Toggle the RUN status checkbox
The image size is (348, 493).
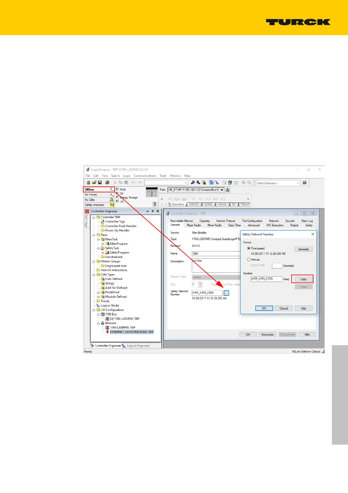pyautogui.click(x=117, y=189)
